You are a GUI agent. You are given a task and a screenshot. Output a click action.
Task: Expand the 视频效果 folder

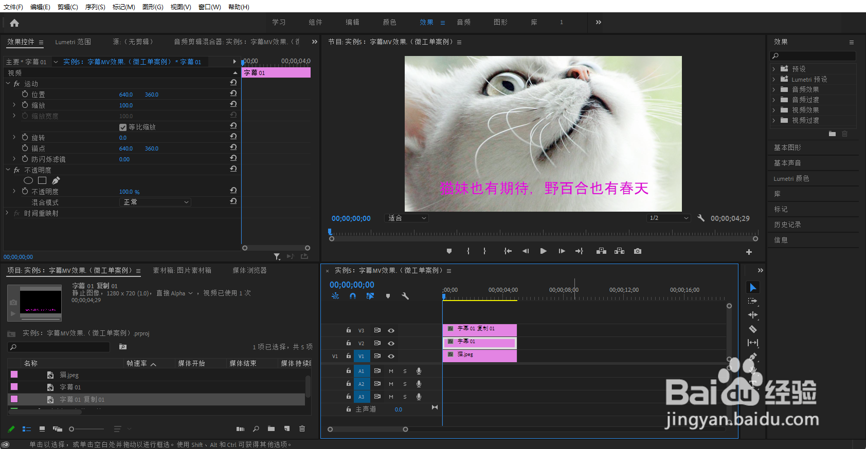[x=773, y=110]
